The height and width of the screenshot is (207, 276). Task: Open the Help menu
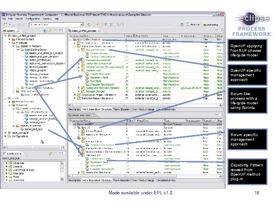click(56, 19)
